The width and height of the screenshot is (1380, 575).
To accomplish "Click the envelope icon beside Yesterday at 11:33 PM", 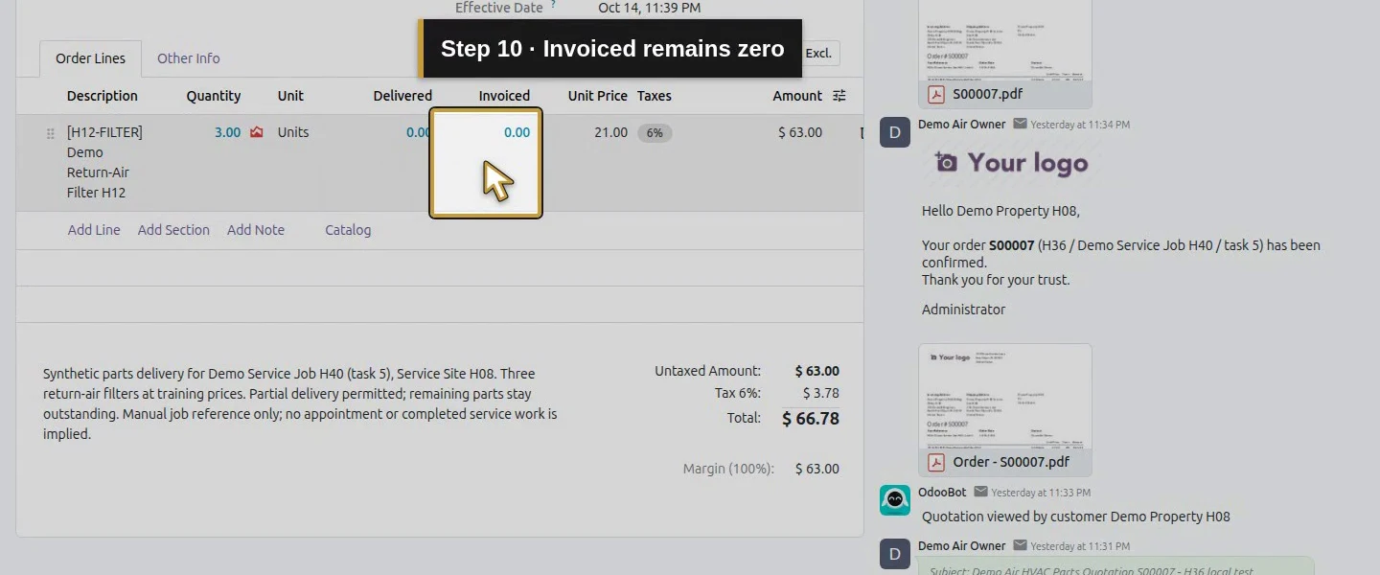I will click(x=980, y=493).
